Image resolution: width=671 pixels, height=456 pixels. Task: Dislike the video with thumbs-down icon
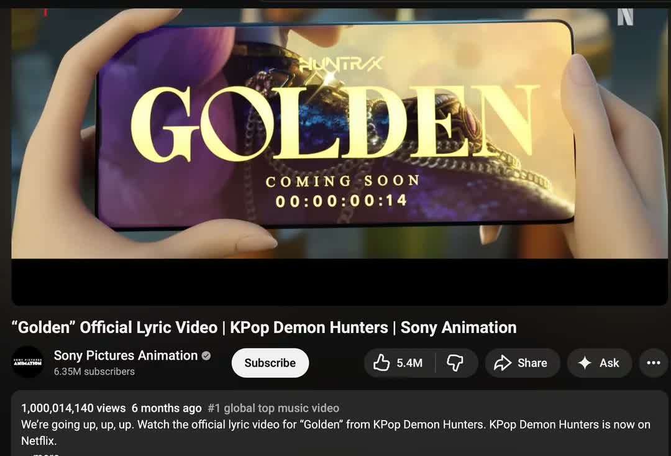456,363
